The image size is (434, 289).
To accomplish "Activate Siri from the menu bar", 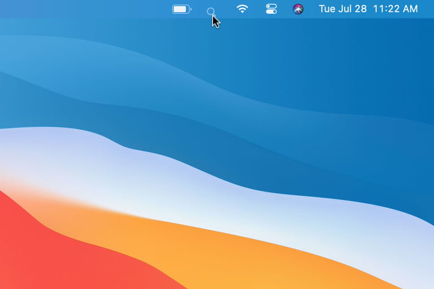I will 298,9.
